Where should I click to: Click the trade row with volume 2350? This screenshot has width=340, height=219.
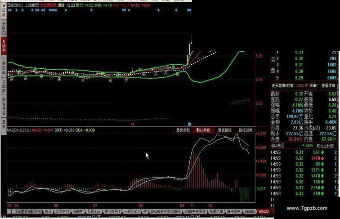pyautogui.click(x=304, y=188)
